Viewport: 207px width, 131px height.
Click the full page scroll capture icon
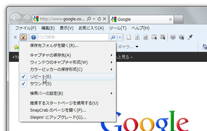tap(137, 37)
